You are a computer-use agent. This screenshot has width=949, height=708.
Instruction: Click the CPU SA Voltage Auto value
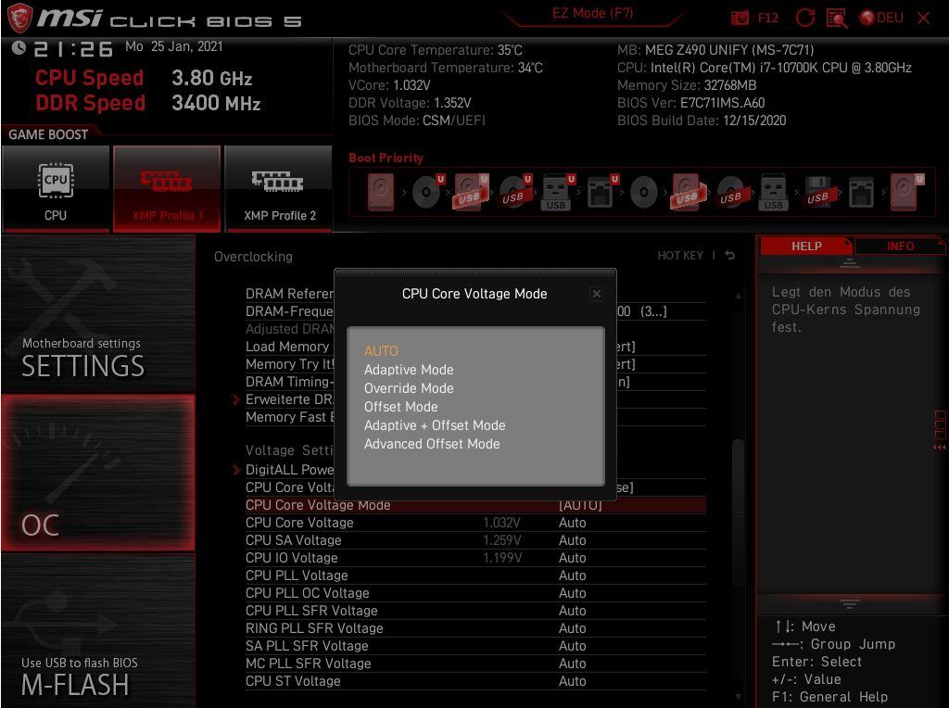(x=573, y=540)
